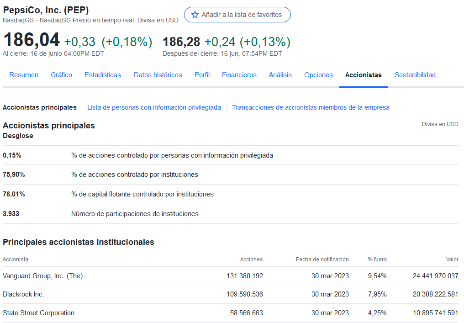The height and width of the screenshot is (323, 464).
Task: Click the 'Valor' column header
Action: [452, 259]
